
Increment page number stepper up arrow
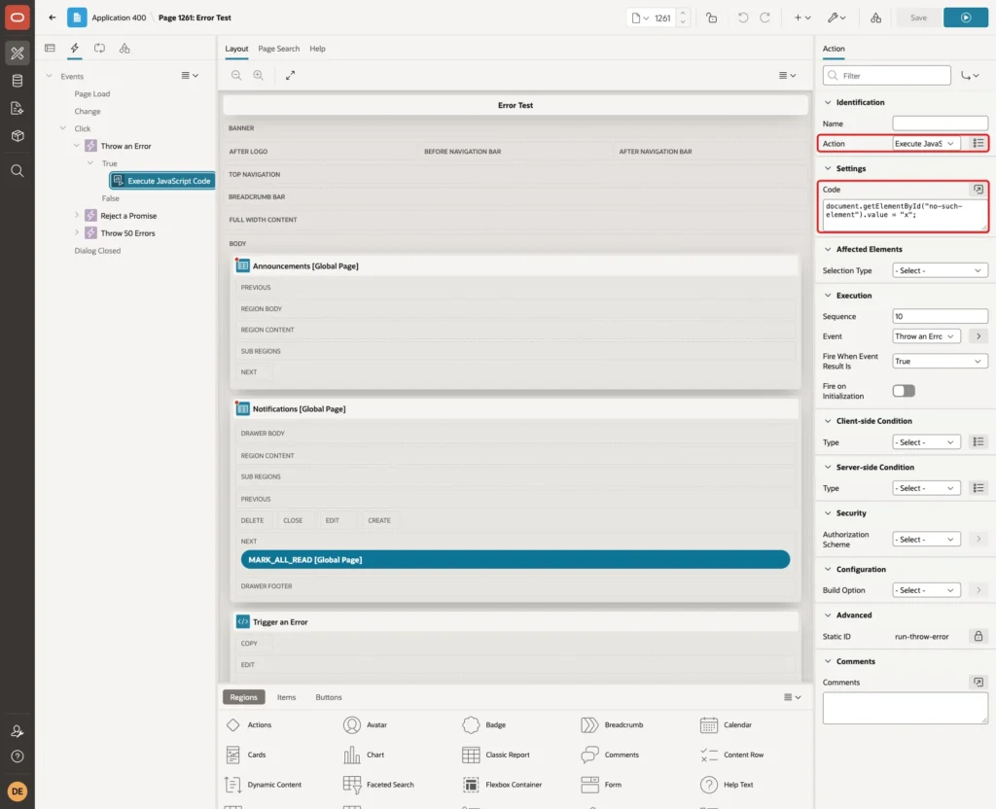(683, 13)
